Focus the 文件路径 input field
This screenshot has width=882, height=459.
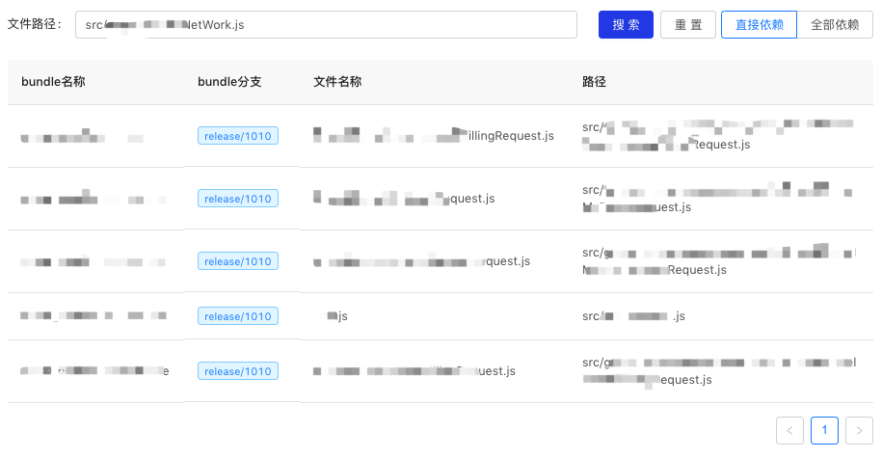click(326, 25)
